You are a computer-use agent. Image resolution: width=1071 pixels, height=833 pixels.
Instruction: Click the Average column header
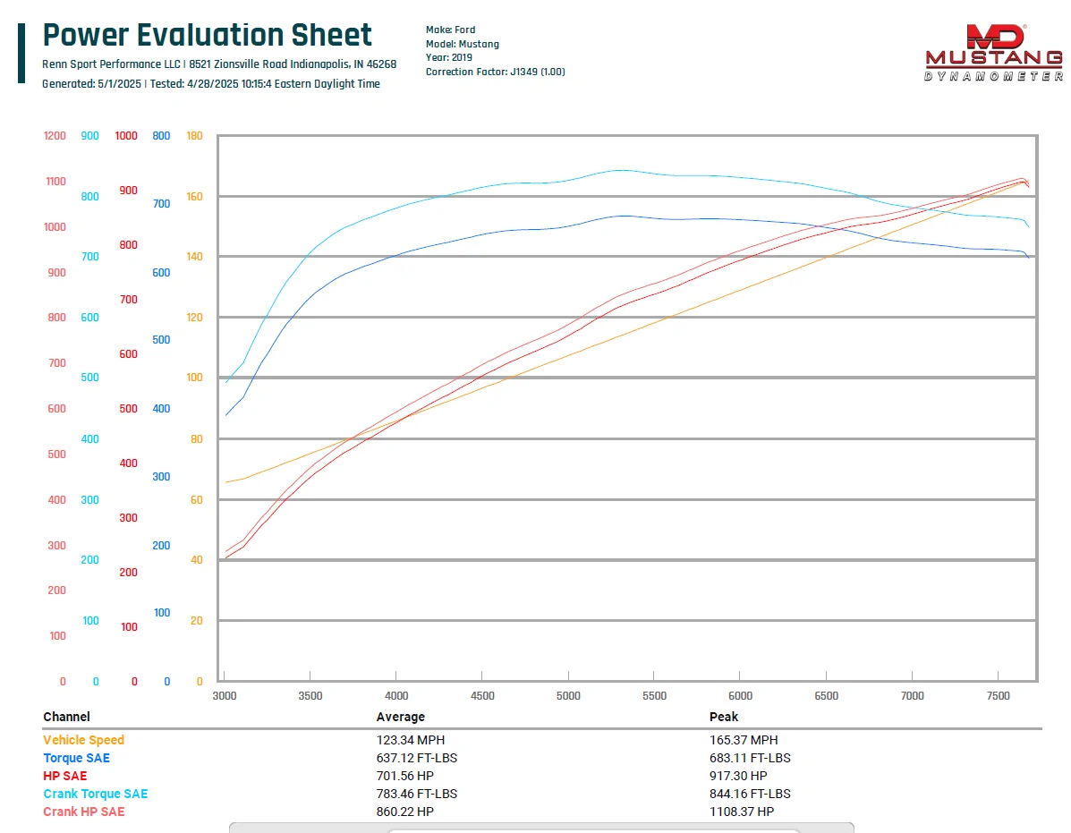400,717
